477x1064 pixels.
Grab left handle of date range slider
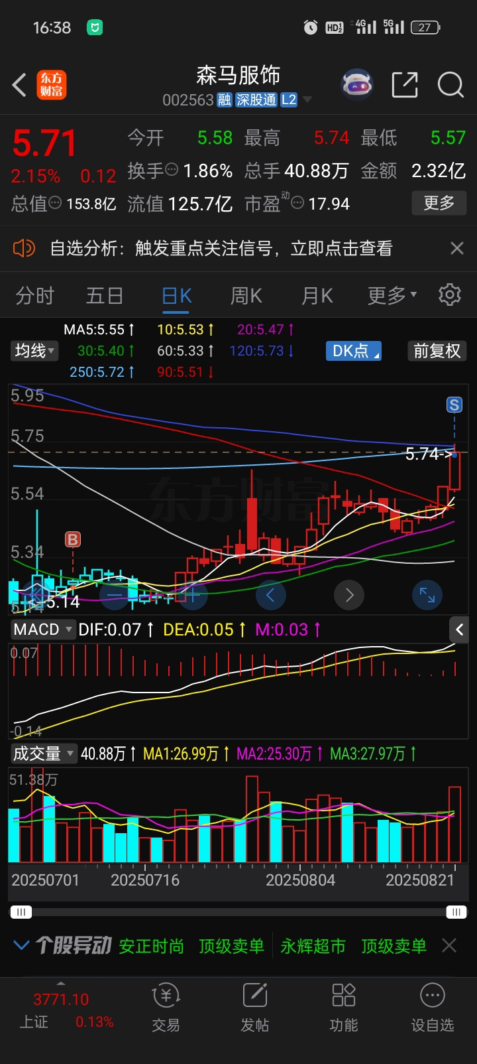tap(21, 912)
